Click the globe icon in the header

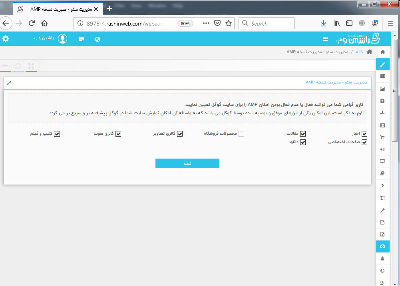[x=98, y=39]
